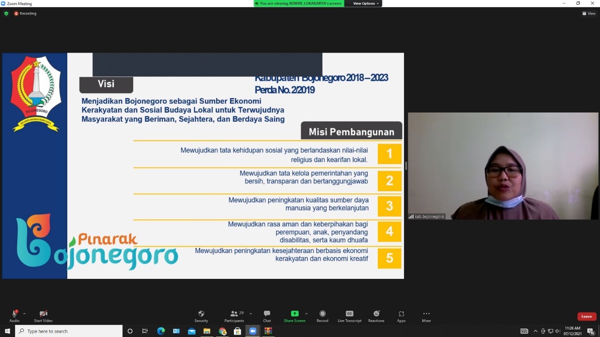
Task: Open the View Options dropdown
Action: point(365,3)
